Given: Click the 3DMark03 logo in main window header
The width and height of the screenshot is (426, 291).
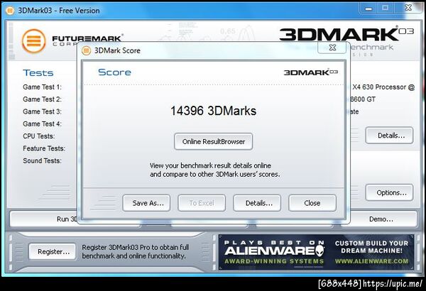Looking at the screenshot, I should (x=346, y=34).
